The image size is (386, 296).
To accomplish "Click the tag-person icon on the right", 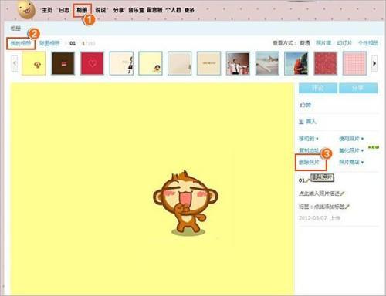I will coord(301,122).
